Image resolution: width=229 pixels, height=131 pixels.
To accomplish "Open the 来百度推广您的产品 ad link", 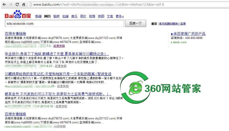I will click(x=188, y=34).
